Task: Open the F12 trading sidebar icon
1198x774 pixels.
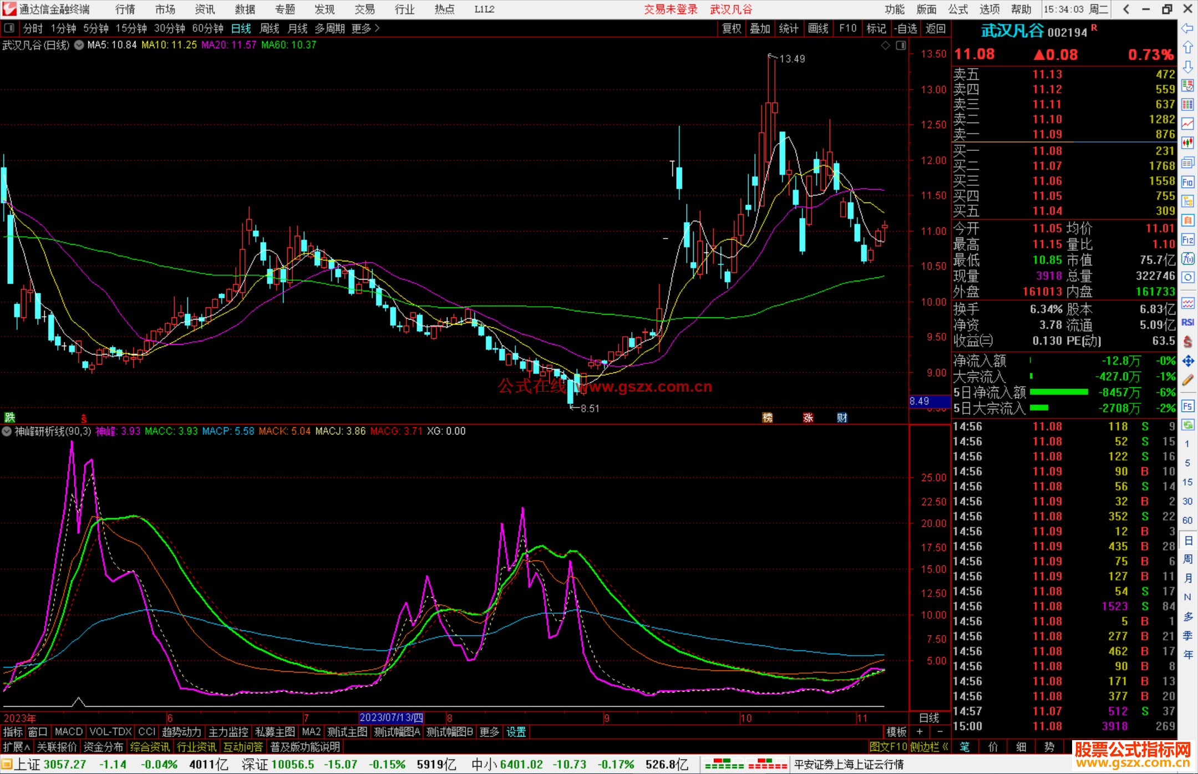Action: pyautogui.click(x=1187, y=240)
